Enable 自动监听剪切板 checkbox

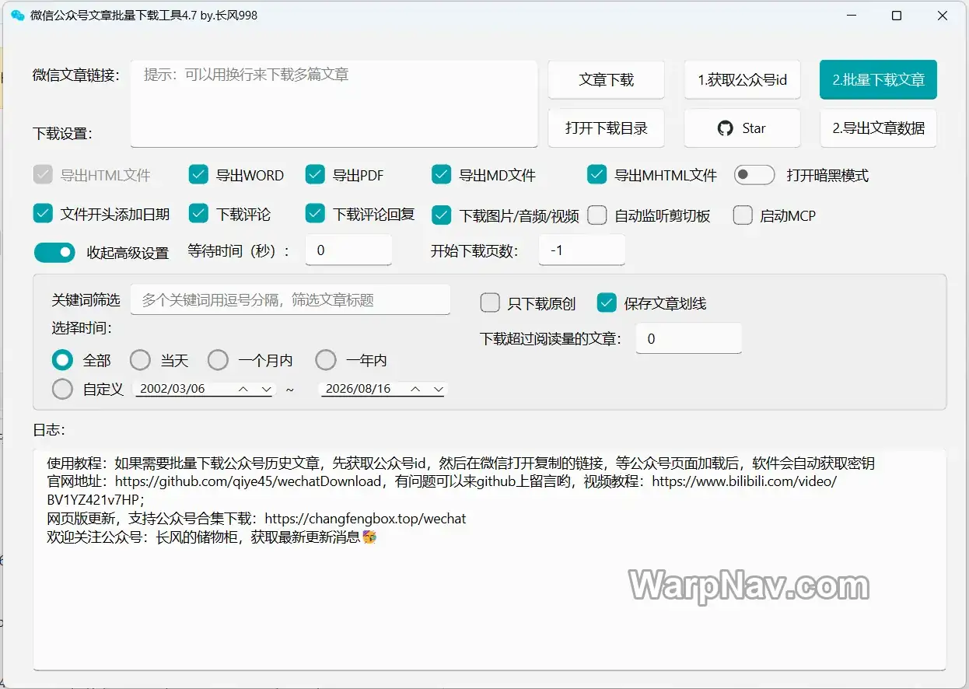(597, 215)
